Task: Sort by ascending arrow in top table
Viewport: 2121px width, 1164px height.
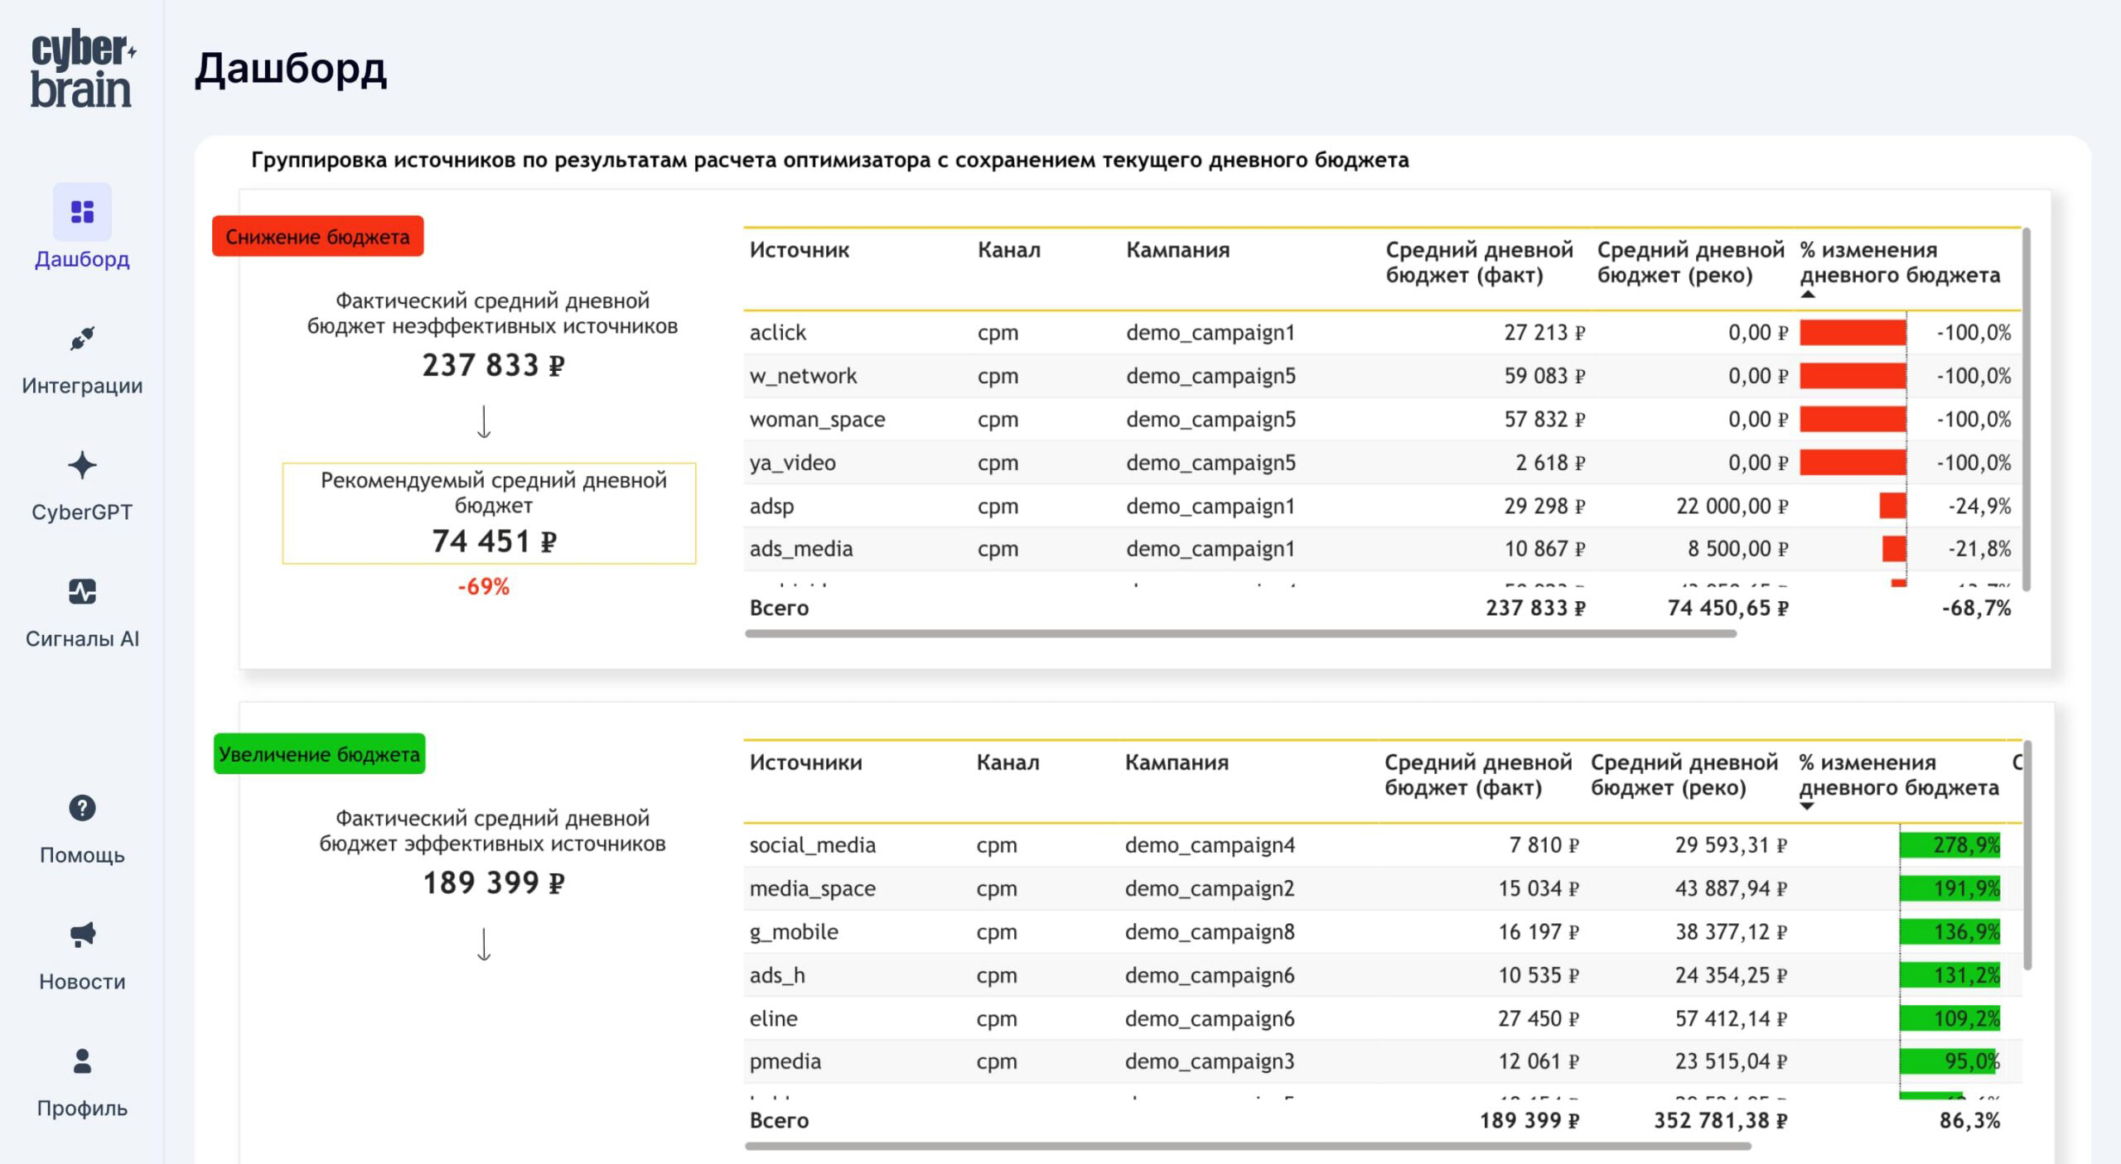Action: (x=1808, y=295)
